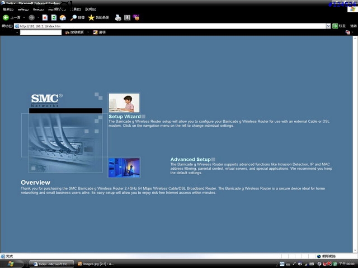The image size is (358, 268).
Task: Click the options button in second toolbar
Action: tap(100, 32)
